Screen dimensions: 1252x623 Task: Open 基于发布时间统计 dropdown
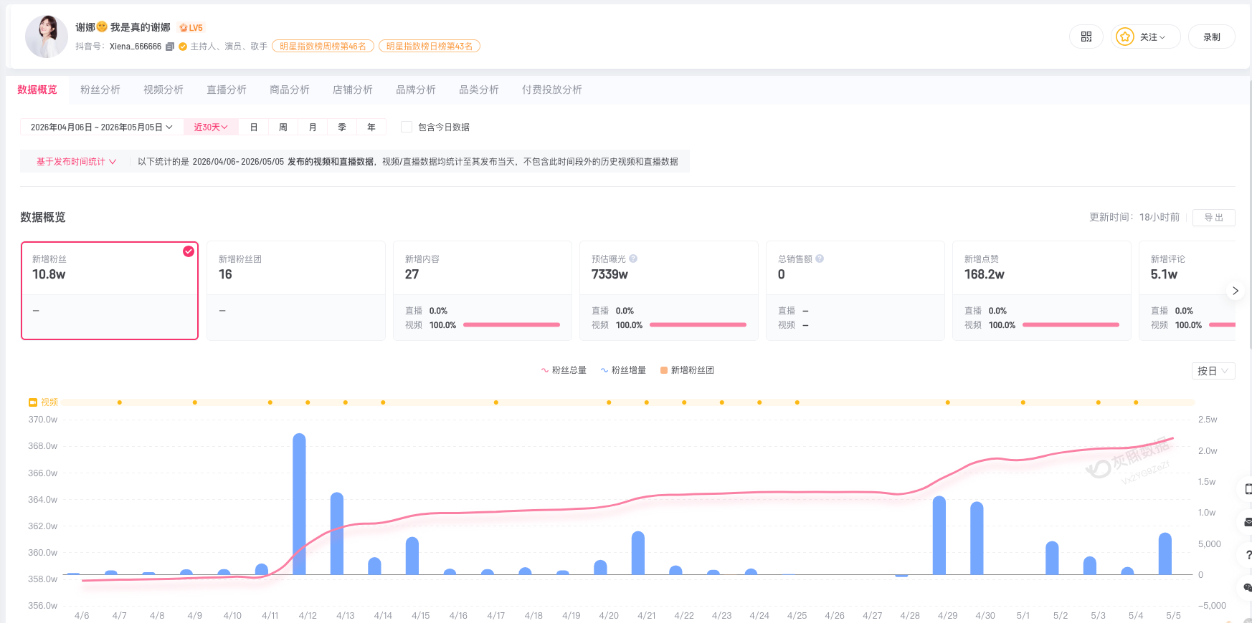pos(76,162)
